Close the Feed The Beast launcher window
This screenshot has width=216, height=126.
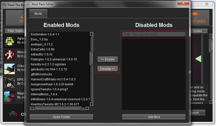tap(207, 4)
